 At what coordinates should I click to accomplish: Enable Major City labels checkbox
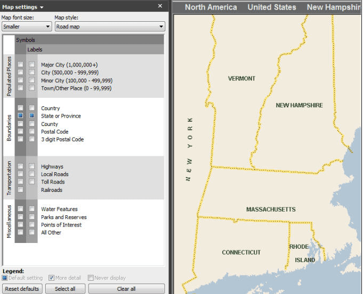coord(32,64)
